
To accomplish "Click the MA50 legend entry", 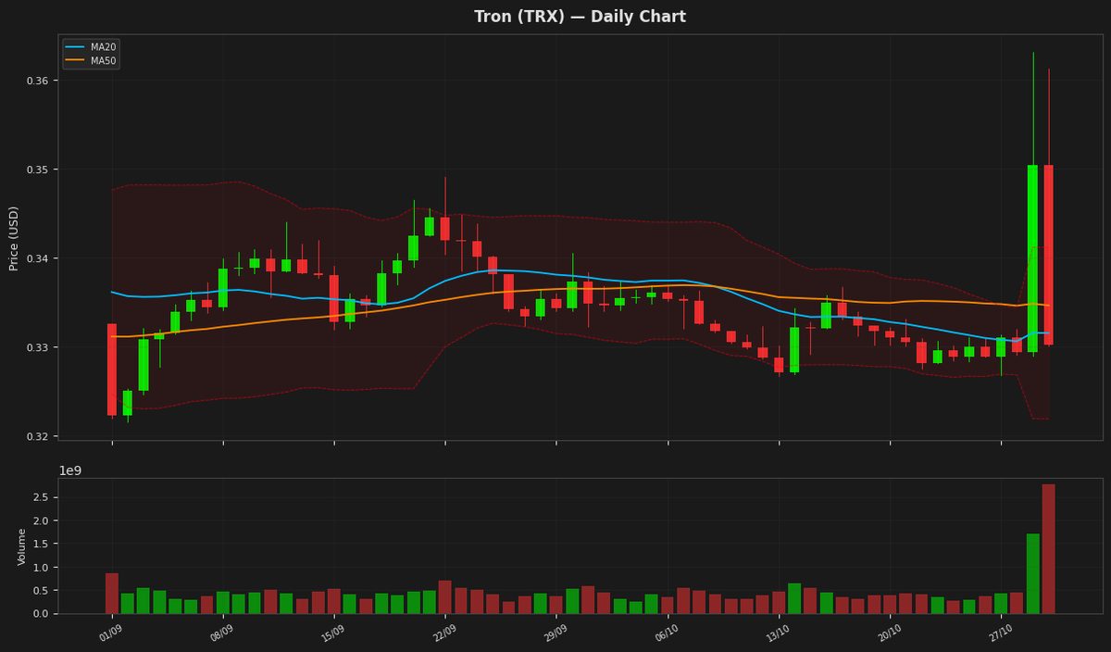I will click(91, 60).
